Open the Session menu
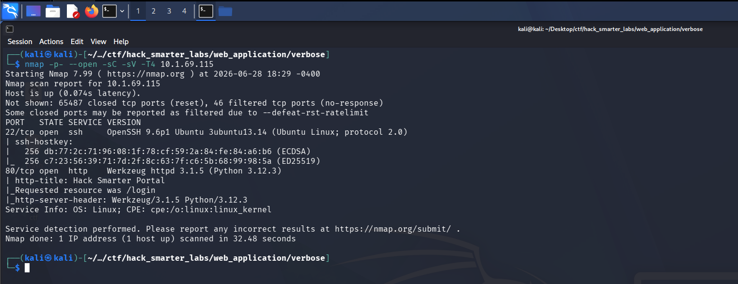Screen dimensions: 738x284 [x=20, y=42]
